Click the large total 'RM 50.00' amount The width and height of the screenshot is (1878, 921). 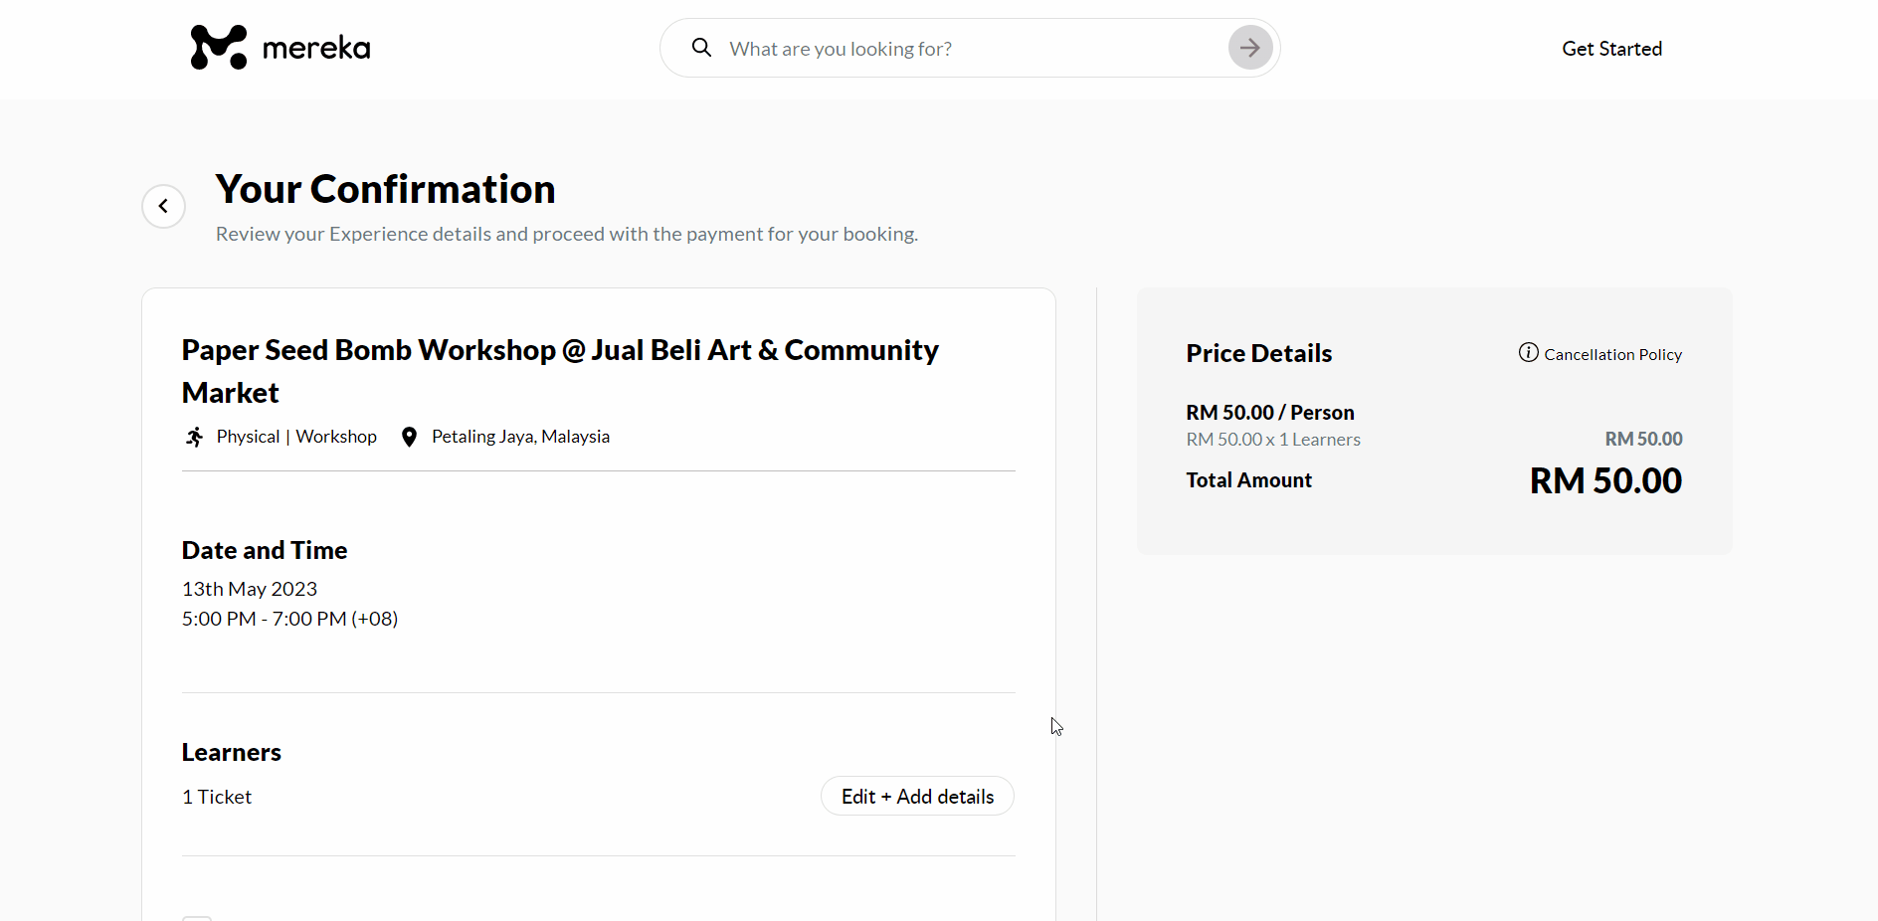tap(1605, 480)
